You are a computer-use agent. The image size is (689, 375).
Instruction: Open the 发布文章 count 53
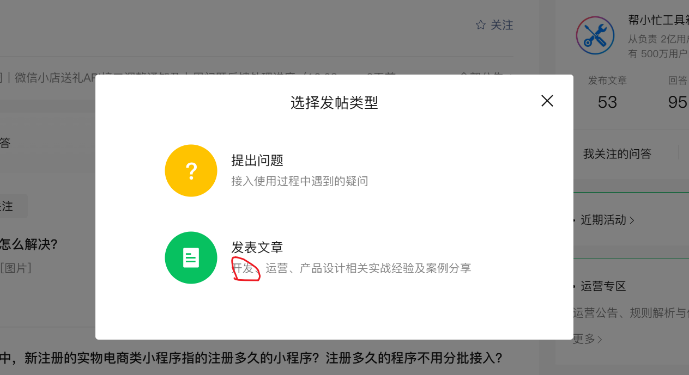pyautogui.click(x=607, y=102)
